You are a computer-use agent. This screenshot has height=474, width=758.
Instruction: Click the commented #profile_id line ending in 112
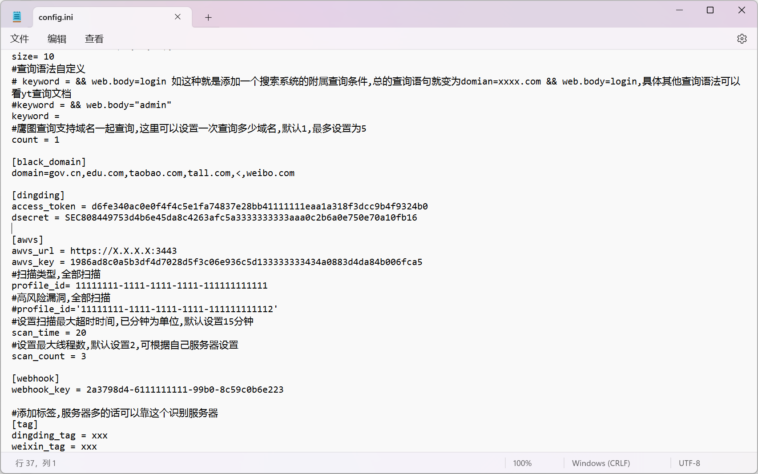(x=145, y=309)
